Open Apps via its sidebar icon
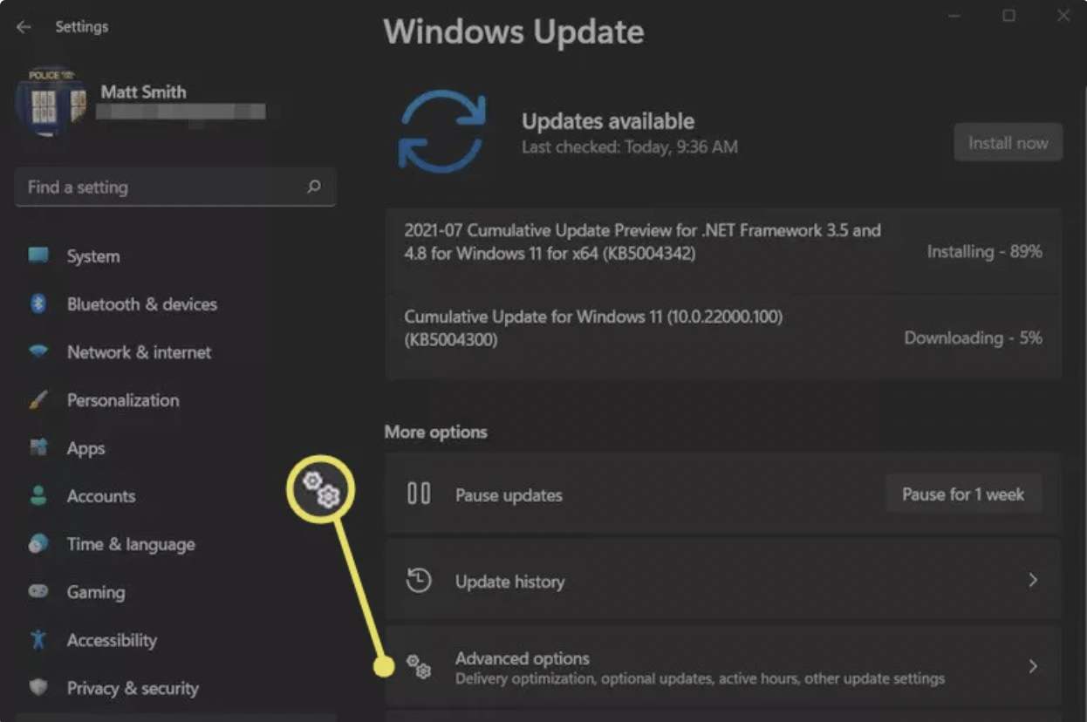The height and width of the screenshot is (722, 1087). (38, 448)
